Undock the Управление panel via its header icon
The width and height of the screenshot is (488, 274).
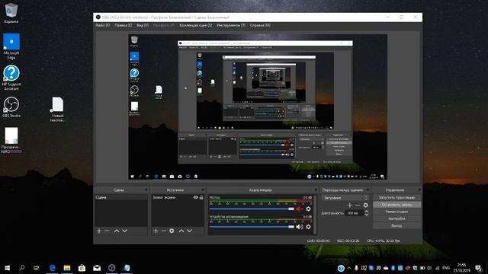click(419, 190)
